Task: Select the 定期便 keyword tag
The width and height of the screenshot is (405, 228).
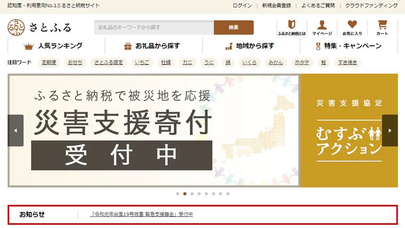Action: pyautogui.click(x=49, y=62)
